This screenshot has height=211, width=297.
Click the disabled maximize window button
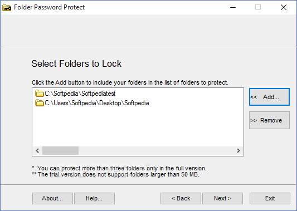point(258,7)
